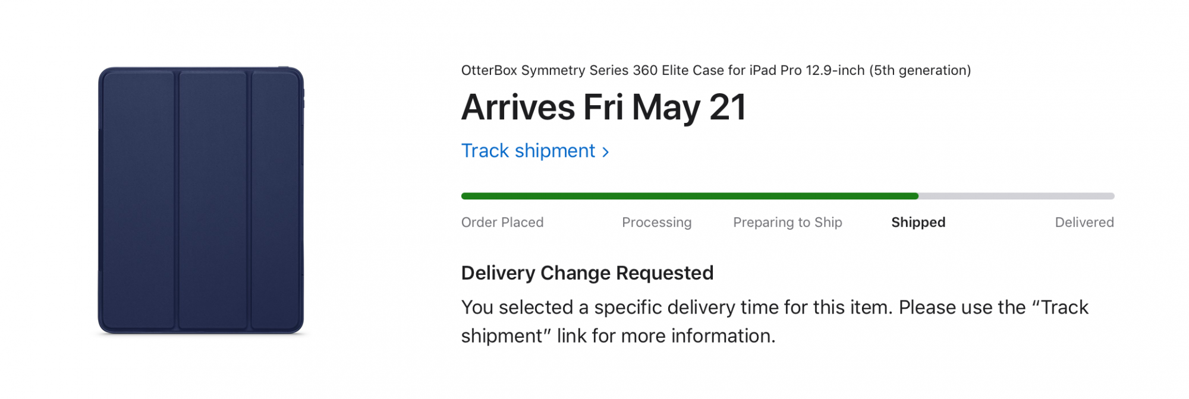The height and width of the screenshot is (399, 1189).
Task: Open the Track shipment link
Action: coord(528,151)
